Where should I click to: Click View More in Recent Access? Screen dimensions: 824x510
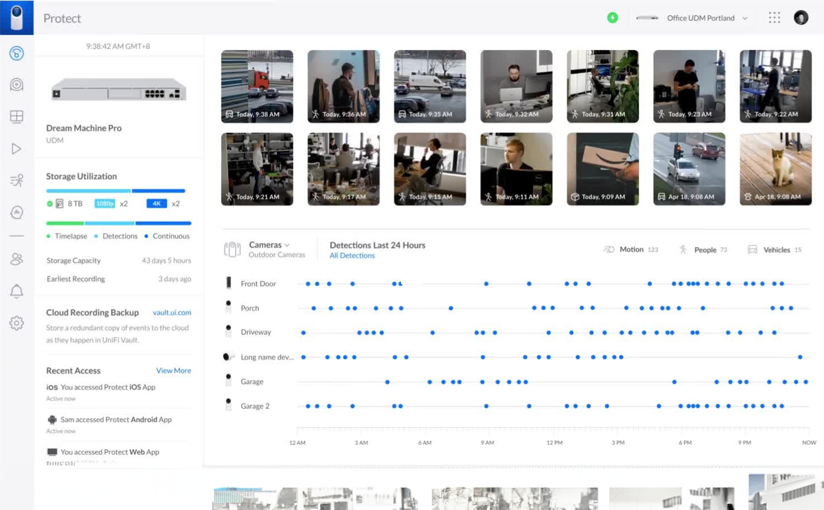click(x=174, y=371)
